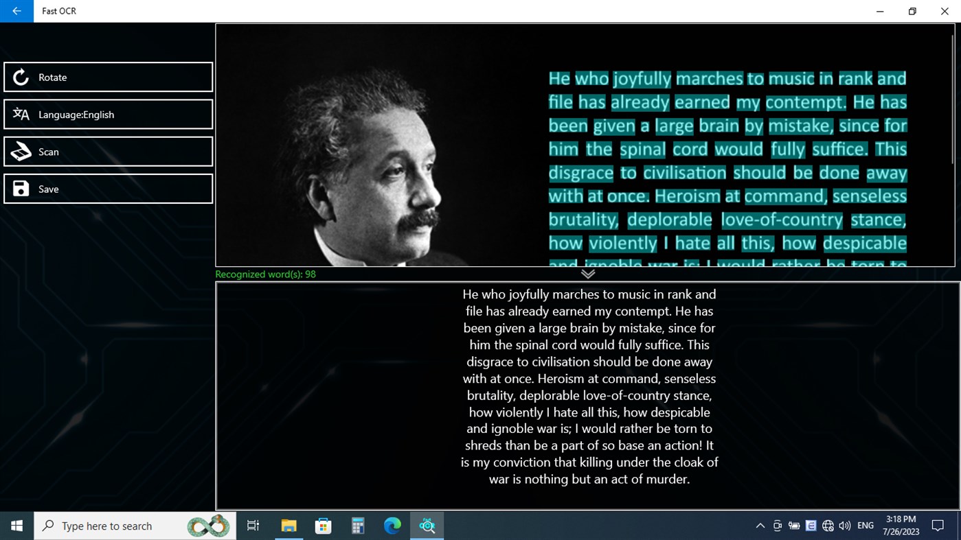
Task: Launch Microsoft Edge from the taskbar
Action: 392,526
